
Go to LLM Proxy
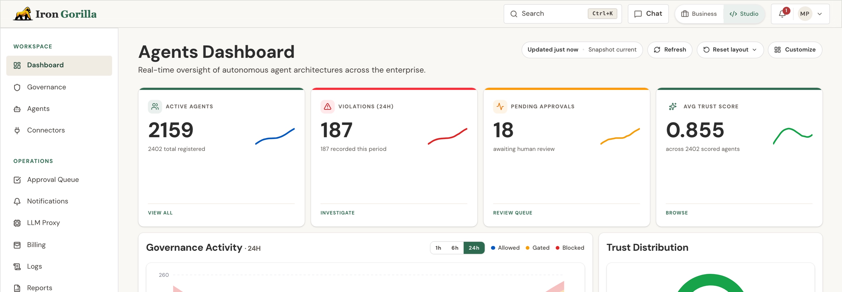point(59,223)
